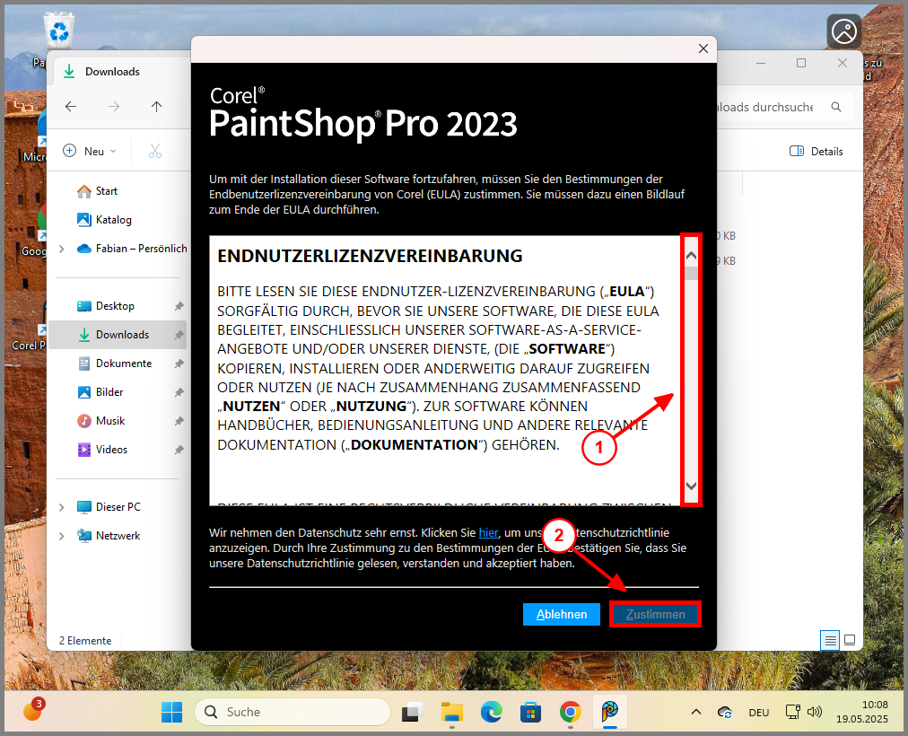Expand the Dieser PC tree item
Screen dimensions: 908x736
tap(61, 506)
